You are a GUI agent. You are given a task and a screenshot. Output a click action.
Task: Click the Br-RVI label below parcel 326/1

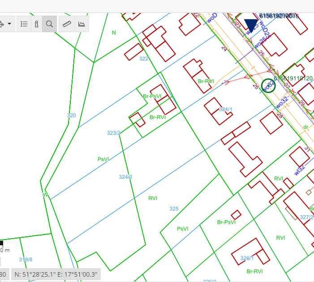[x=255, y=271]
